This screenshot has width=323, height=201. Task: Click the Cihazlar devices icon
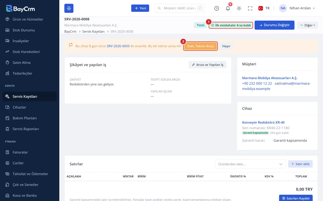point(8,107)
